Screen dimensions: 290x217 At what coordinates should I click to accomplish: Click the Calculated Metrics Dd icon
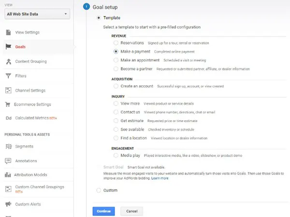9,118
